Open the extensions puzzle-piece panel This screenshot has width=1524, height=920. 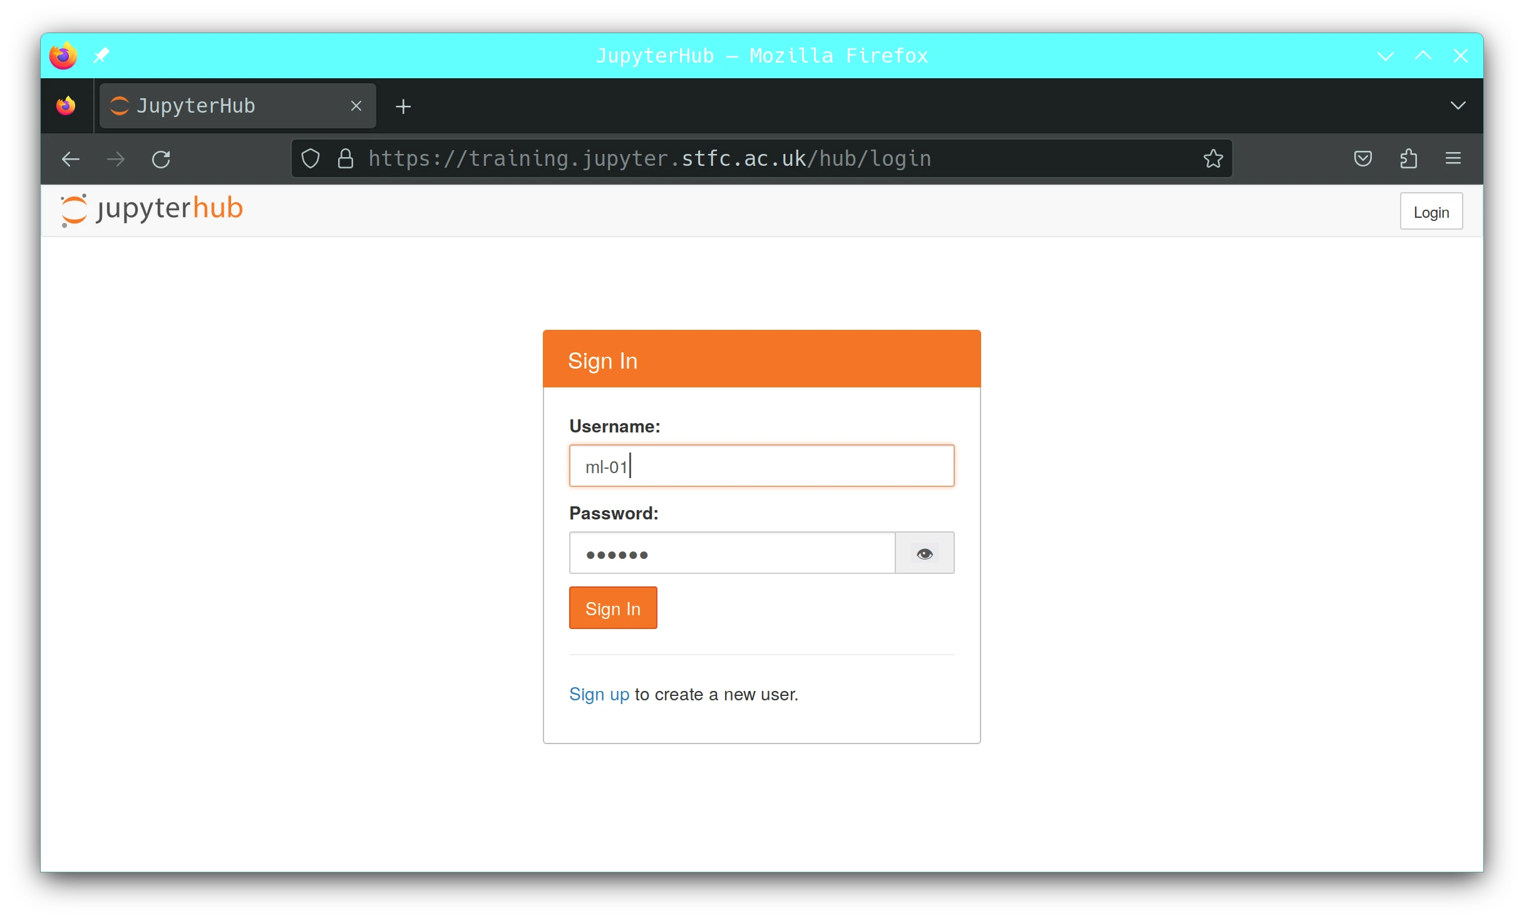pyautogui.click(x=1408, y=159)
